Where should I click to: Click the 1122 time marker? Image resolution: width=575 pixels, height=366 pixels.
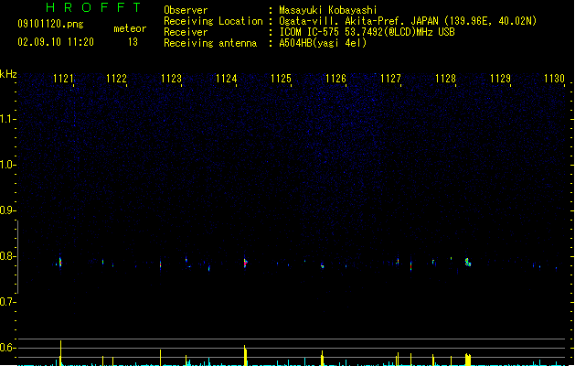click(x=116, y=79)
